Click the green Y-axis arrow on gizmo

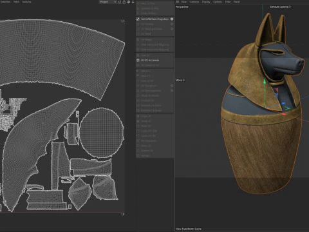(x=265, y=82)
